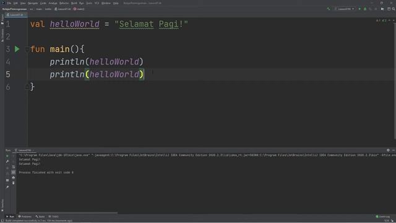This screenshot has width=396, height=223.
Task: Open Run panel settings gear
Action: [x=388, y=150]
